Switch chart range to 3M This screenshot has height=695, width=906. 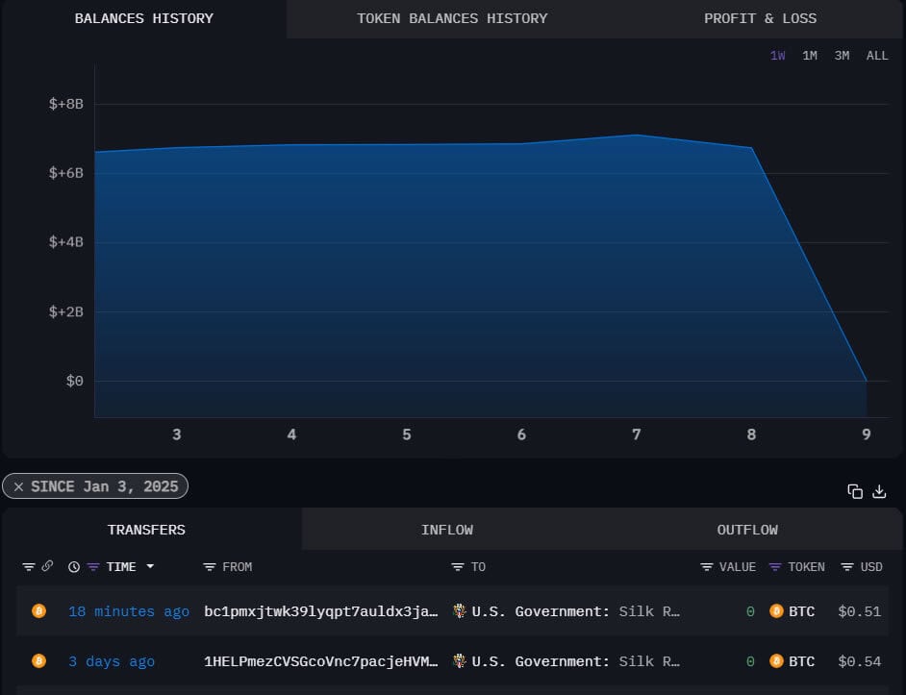[x=842, y=56]
